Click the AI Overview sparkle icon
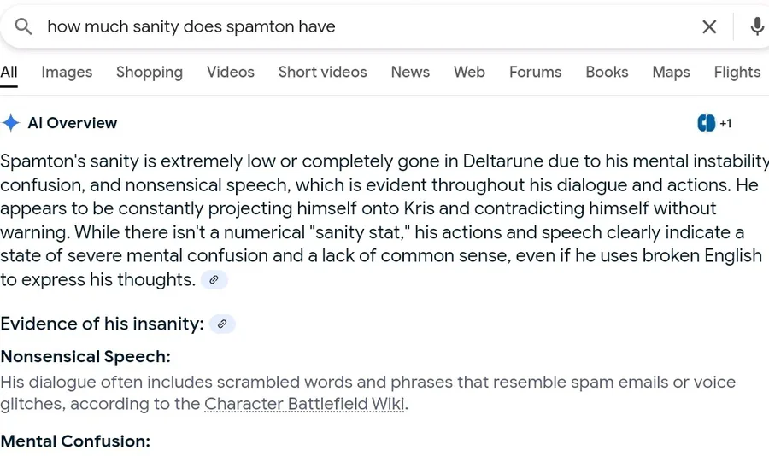The height and width of the screenshot is (456, 769). [x=10, y=123]
